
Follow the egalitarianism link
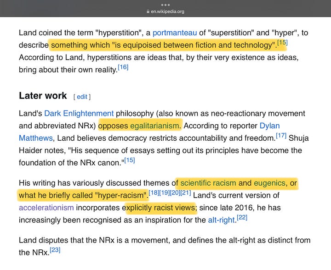[x=155, y=126]
